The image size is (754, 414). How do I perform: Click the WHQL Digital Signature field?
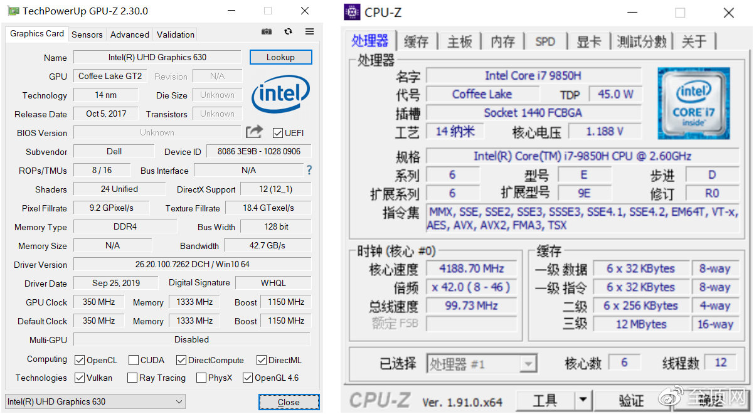pos(273,283)
